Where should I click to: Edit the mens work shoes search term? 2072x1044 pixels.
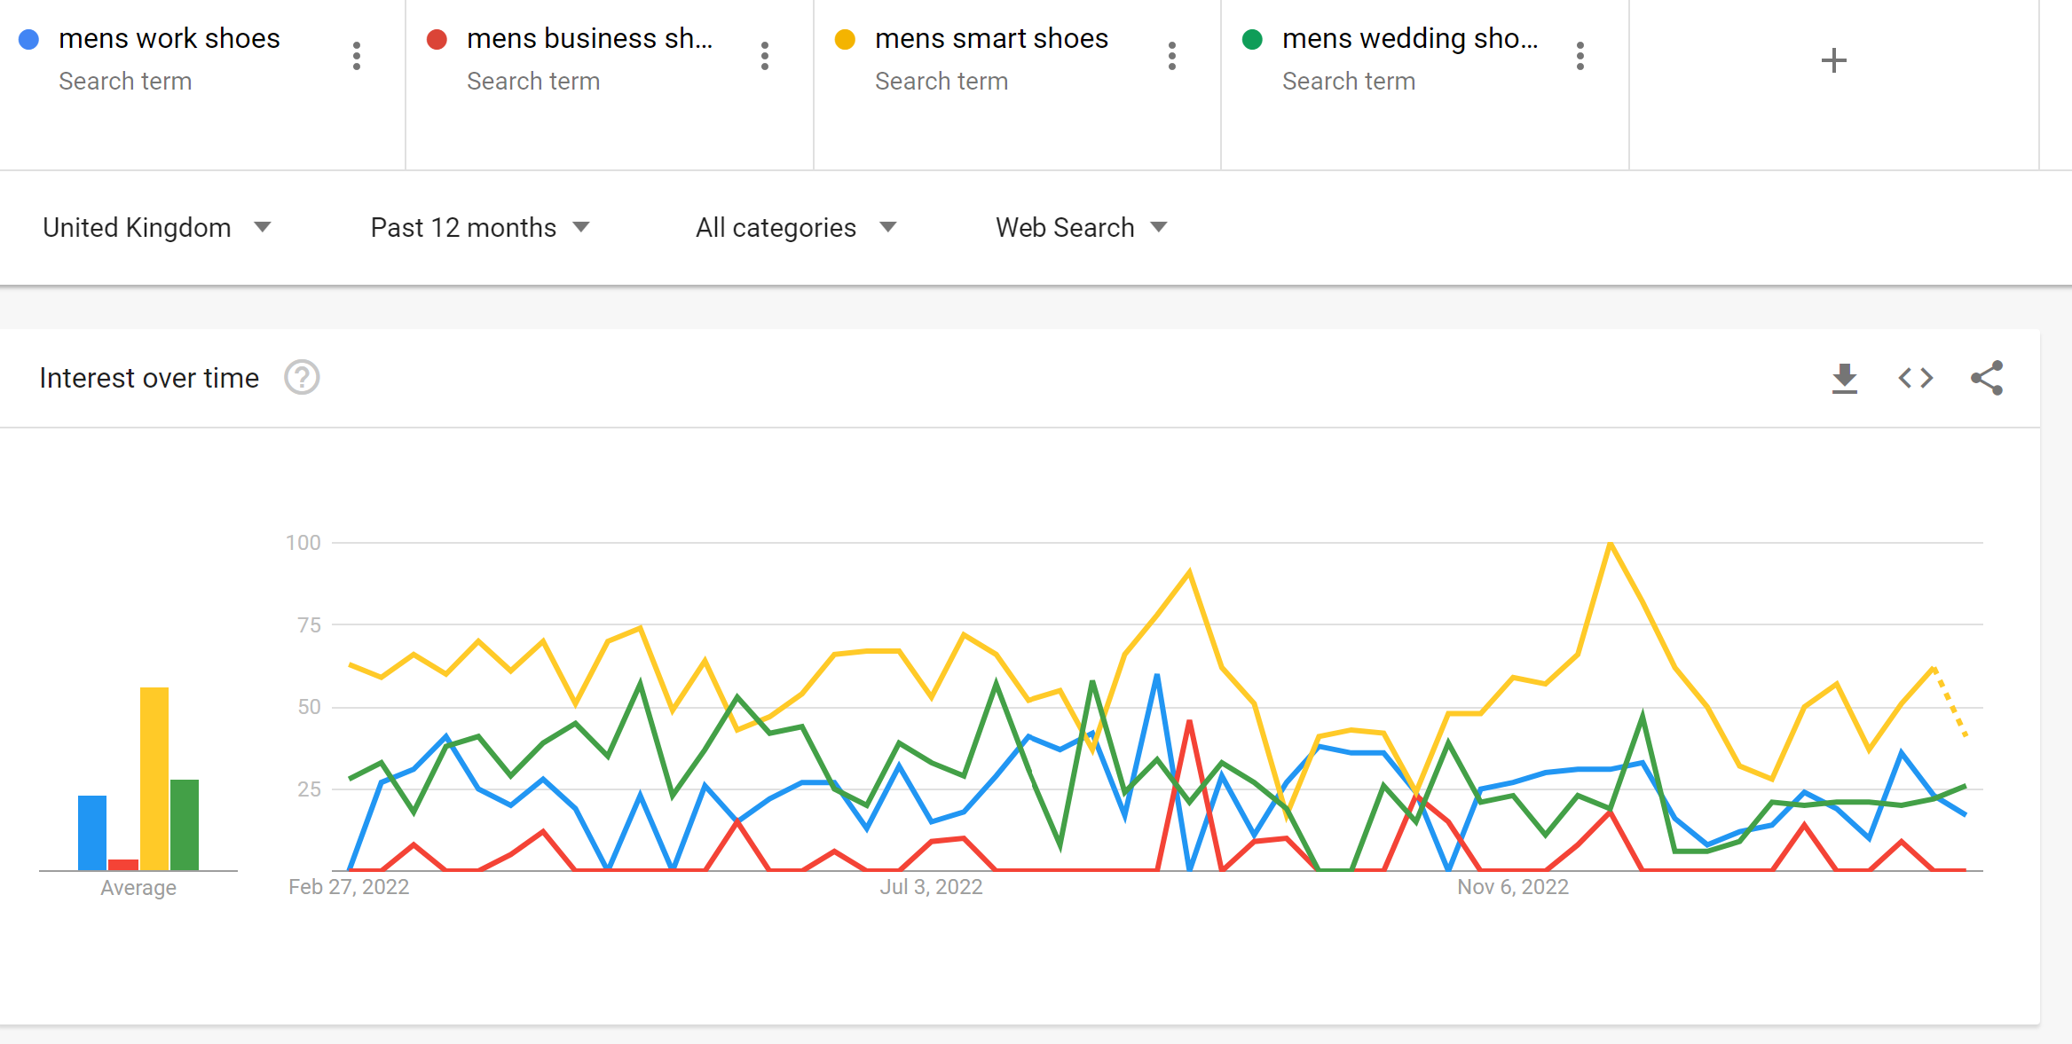pyautogui.click(x=169, y=39)
